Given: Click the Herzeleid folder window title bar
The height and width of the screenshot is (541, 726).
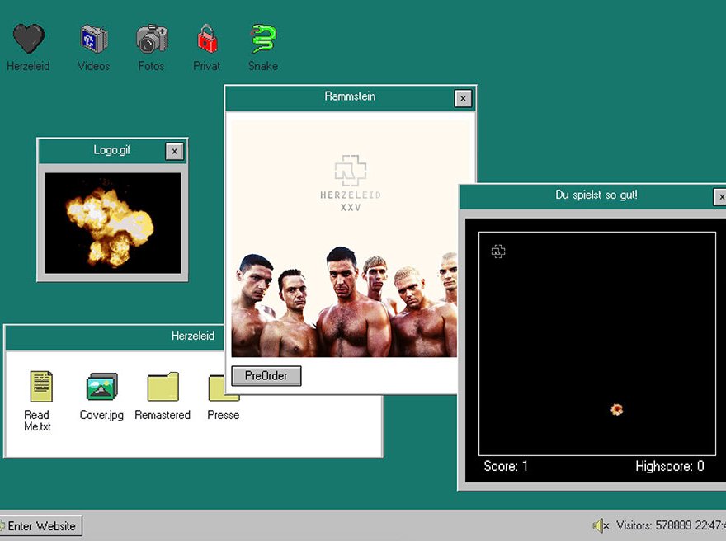Looking at the screenshot, I should click(x=115, y=336).
